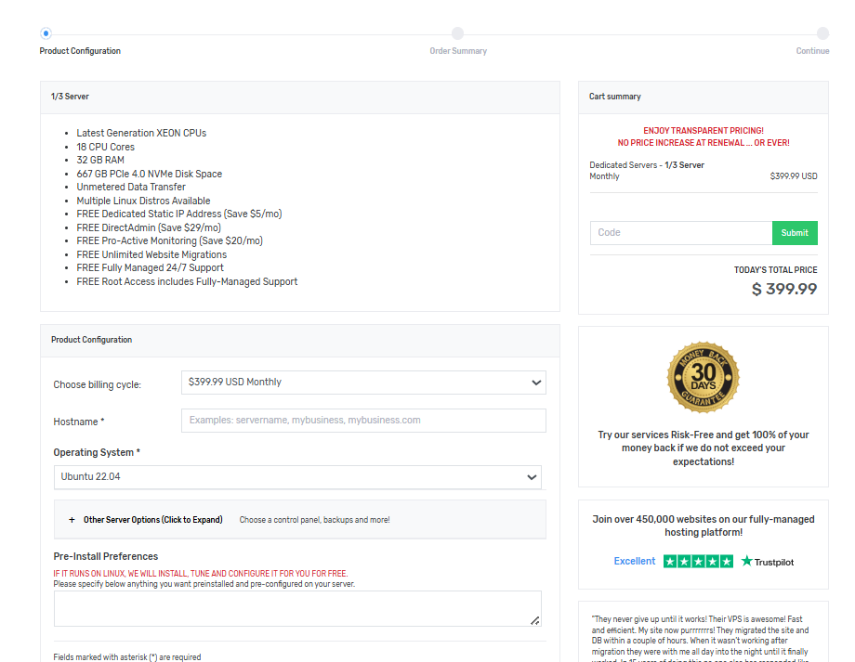This screenshot has height=662, width=855.
Task: Click the 30 Days money back guarantee badge
Action: coord(703,377)
